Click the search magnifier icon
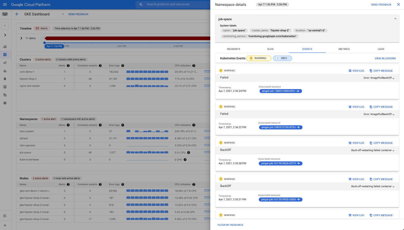404x230 pixels. (141, 4)
